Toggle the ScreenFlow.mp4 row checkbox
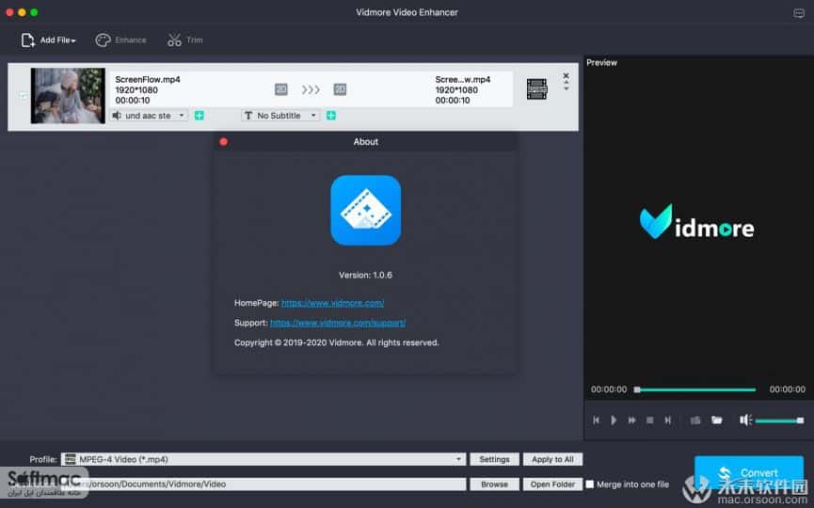Viewport: 814px width, 508px height. 24,95
